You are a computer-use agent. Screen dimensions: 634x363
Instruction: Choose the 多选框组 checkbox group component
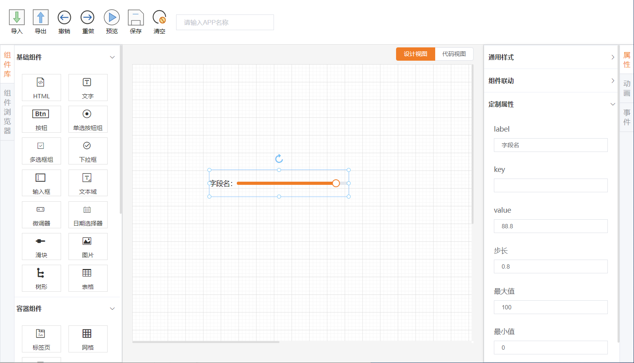click(41, 151)
